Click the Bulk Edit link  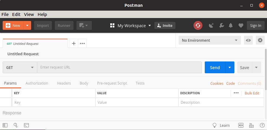coord(252,93)
